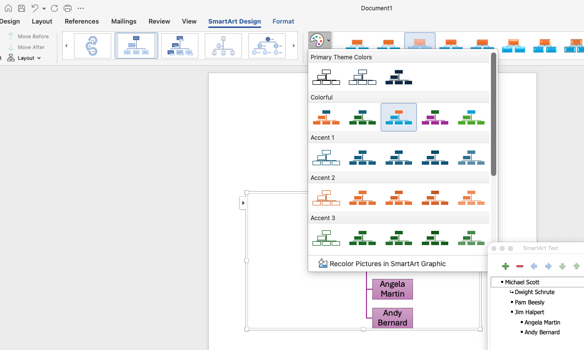Apply Accent 2 orange outline scheme
Viewport: 584px width, 350px height.
pos(326,198)
